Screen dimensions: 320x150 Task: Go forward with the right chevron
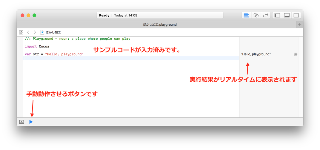(x=35, y=32)
